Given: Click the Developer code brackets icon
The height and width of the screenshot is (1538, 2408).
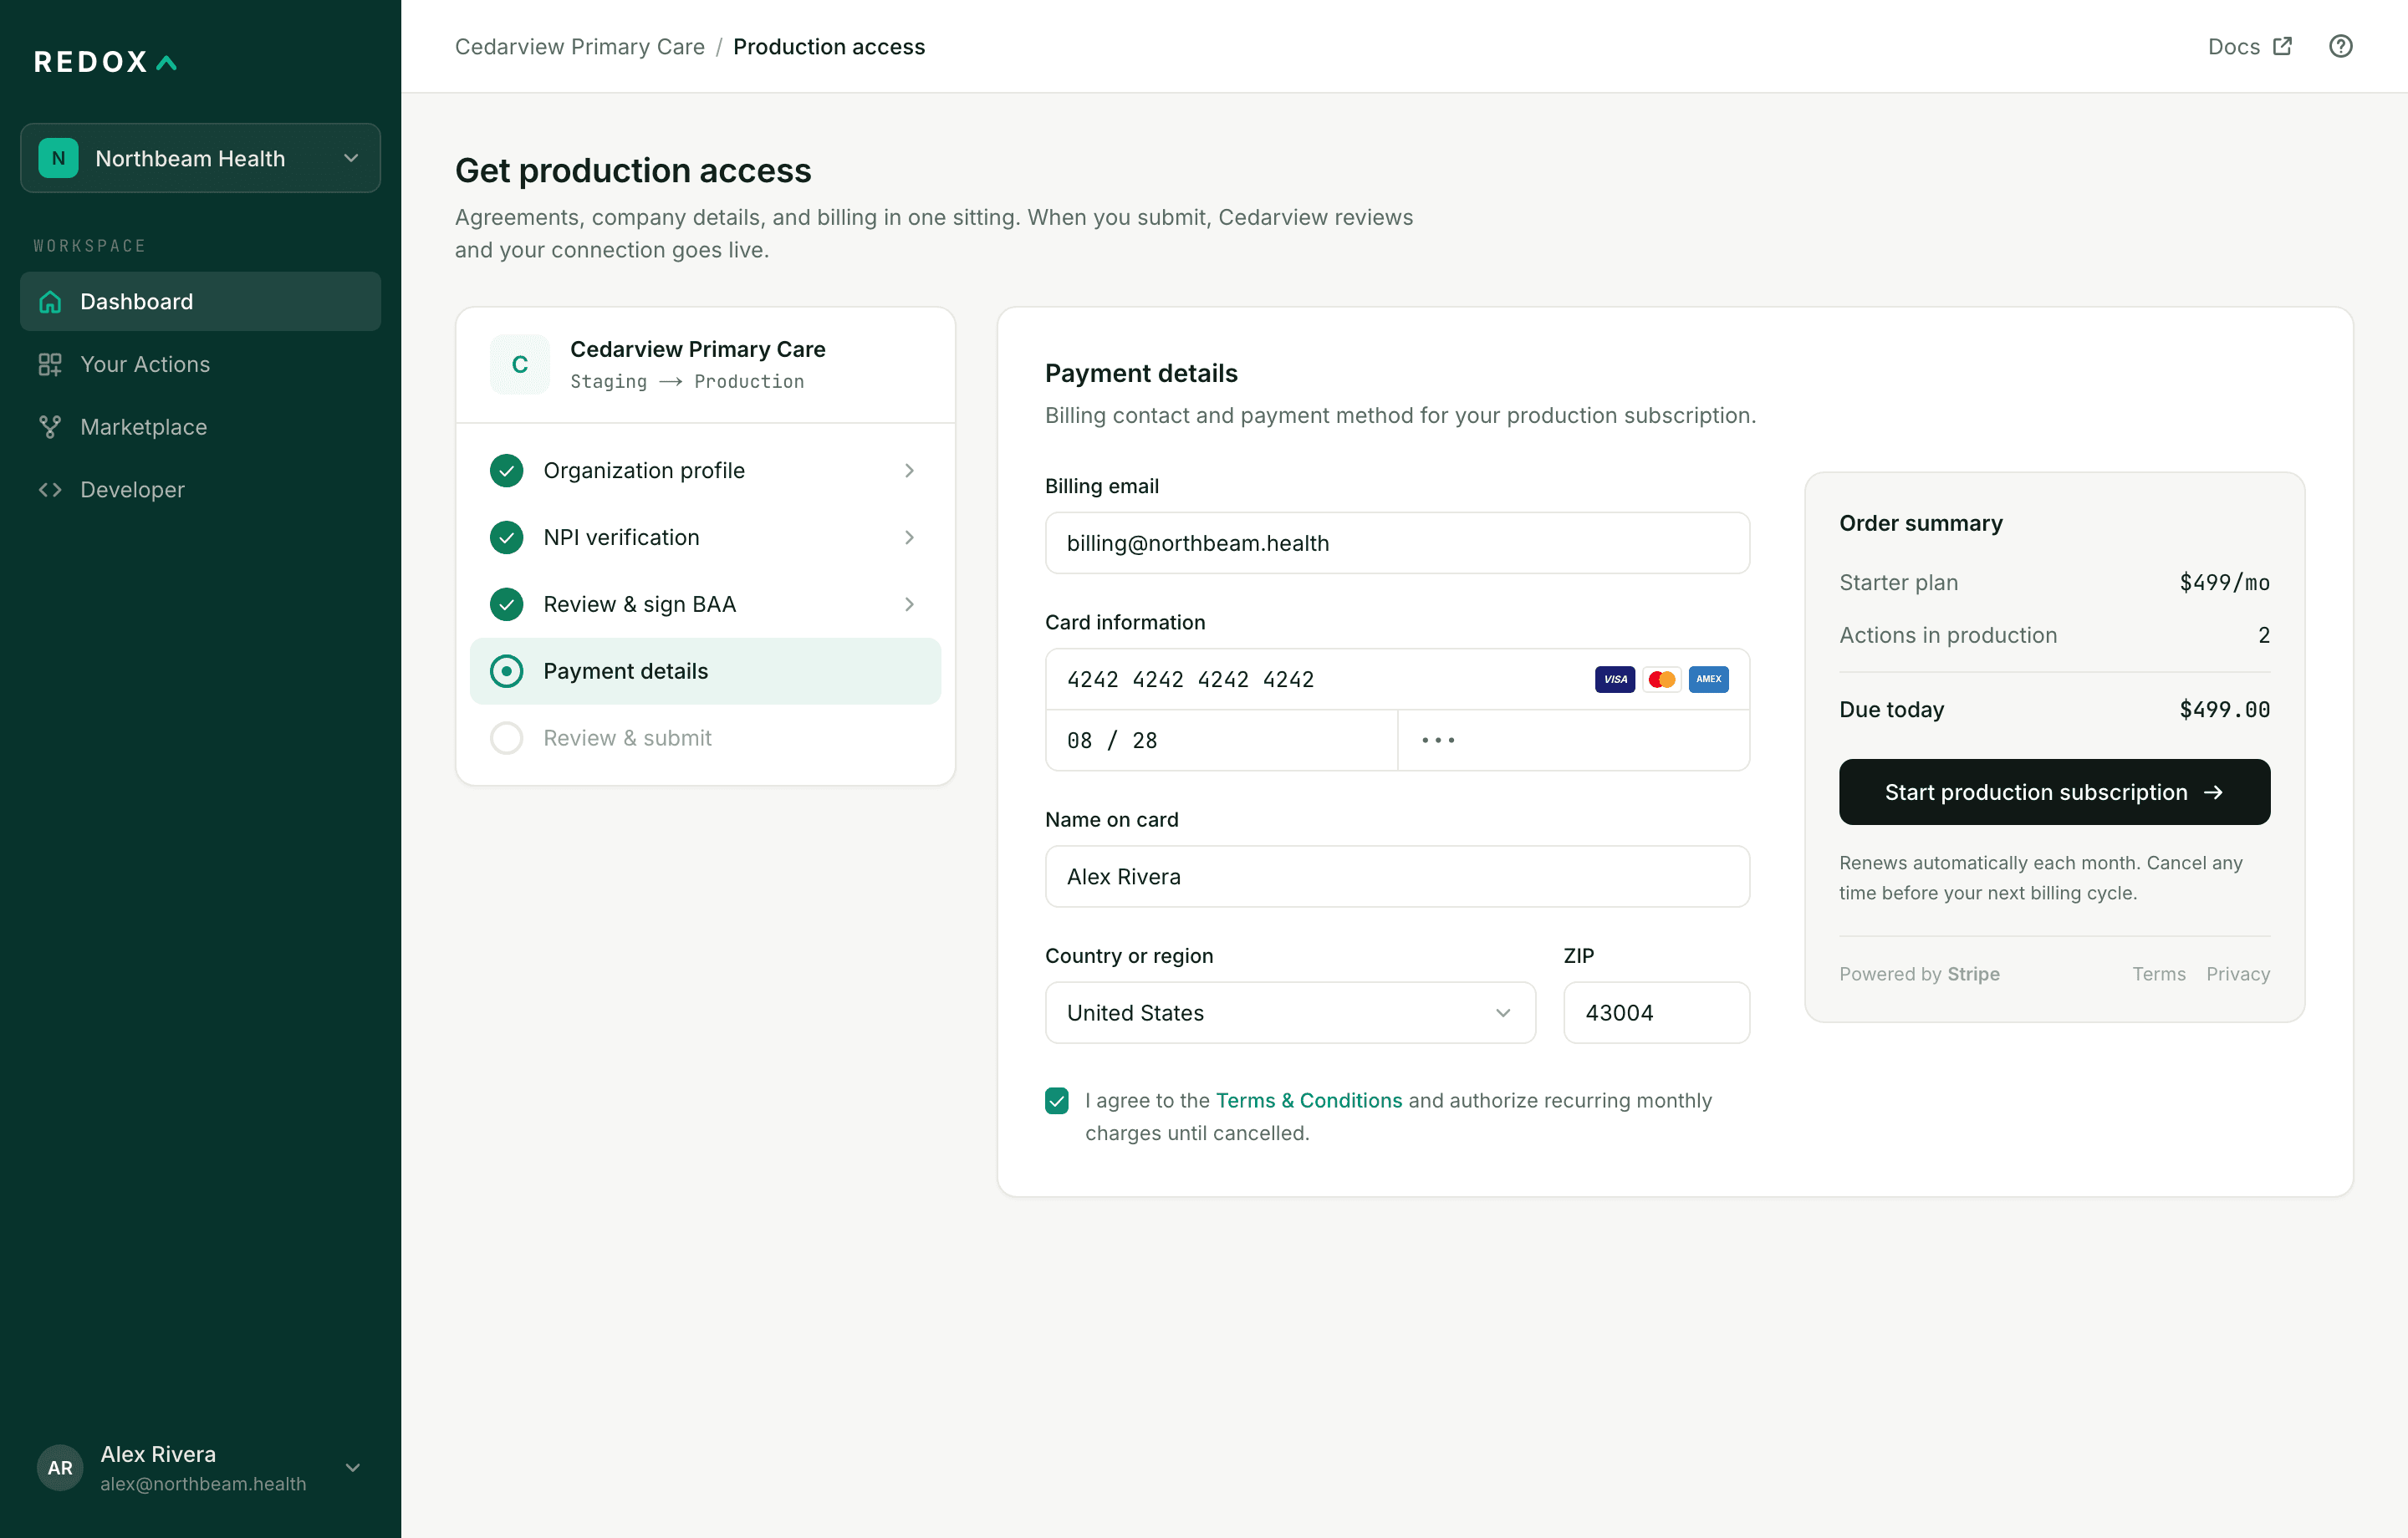Looking at the screenshot, I should coord(50,490).
